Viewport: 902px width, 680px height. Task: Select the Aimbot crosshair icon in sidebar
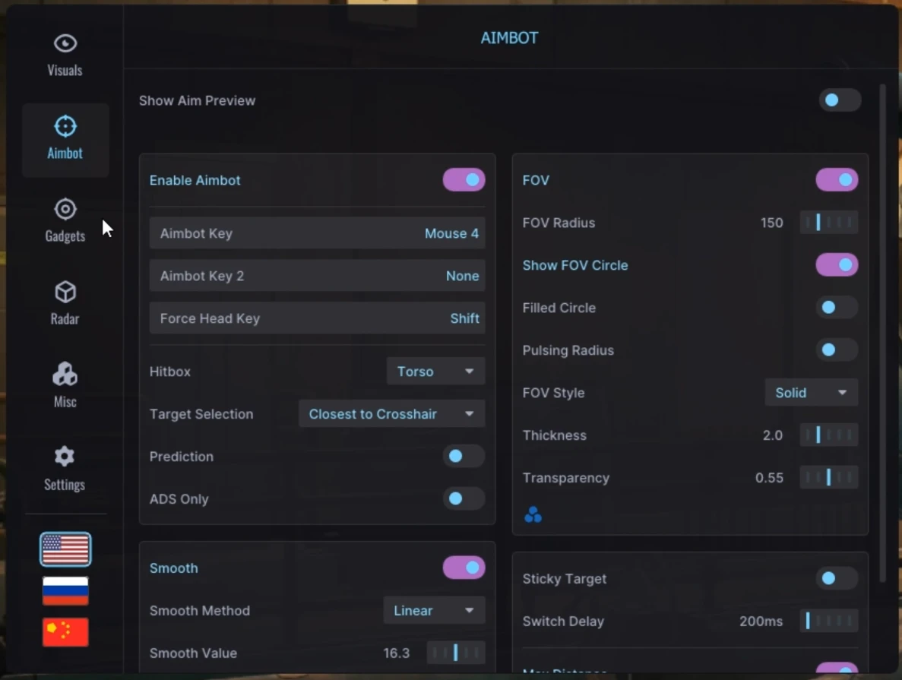tap(65, 127)
